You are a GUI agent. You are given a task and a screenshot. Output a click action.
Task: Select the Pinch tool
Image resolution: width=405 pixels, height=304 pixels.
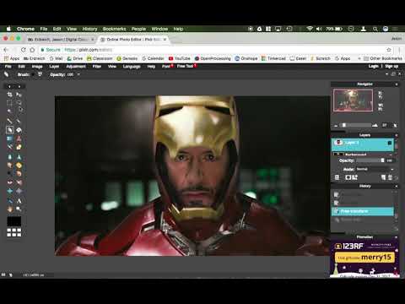19,191
